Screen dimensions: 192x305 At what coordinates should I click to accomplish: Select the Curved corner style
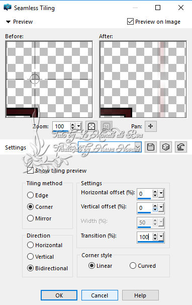(x=133, y=266)
